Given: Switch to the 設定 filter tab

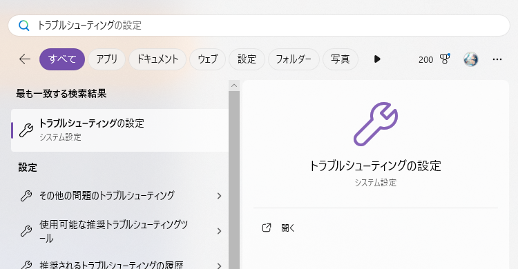Looking at the screenshot, I should (x=247, y=59).
